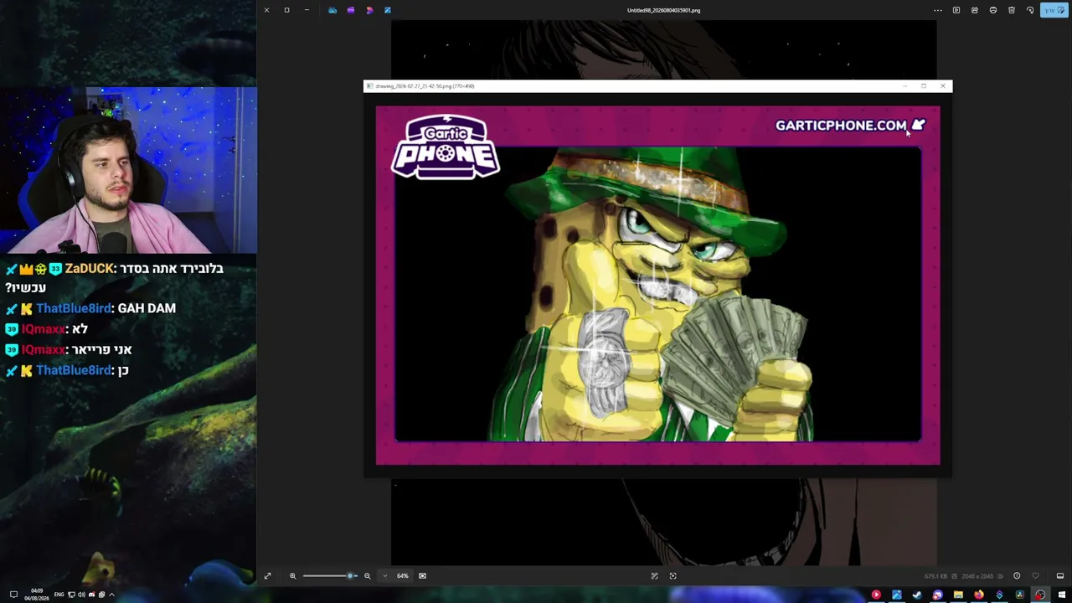
Task: Enter fullscreen view in Photos
Action: point(268,576)
